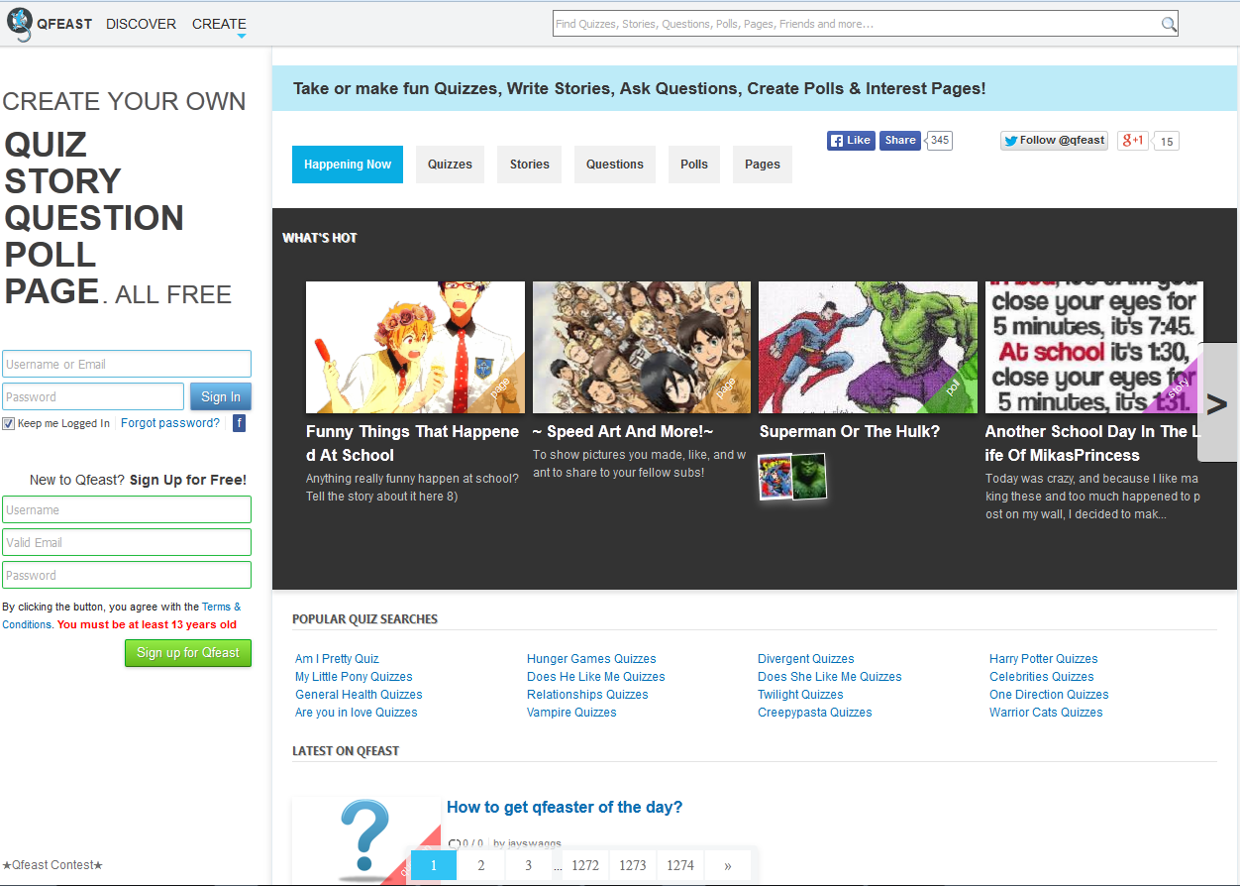Open Relationships Quizzes link
This screenshot has width=1240, height=886.
(x=587, y=695)
